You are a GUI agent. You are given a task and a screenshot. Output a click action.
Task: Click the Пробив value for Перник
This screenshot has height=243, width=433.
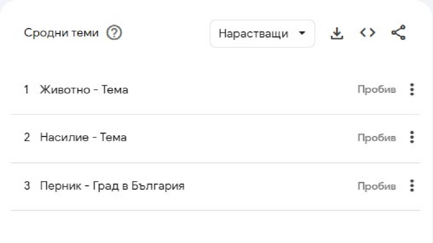pos(377,186)
